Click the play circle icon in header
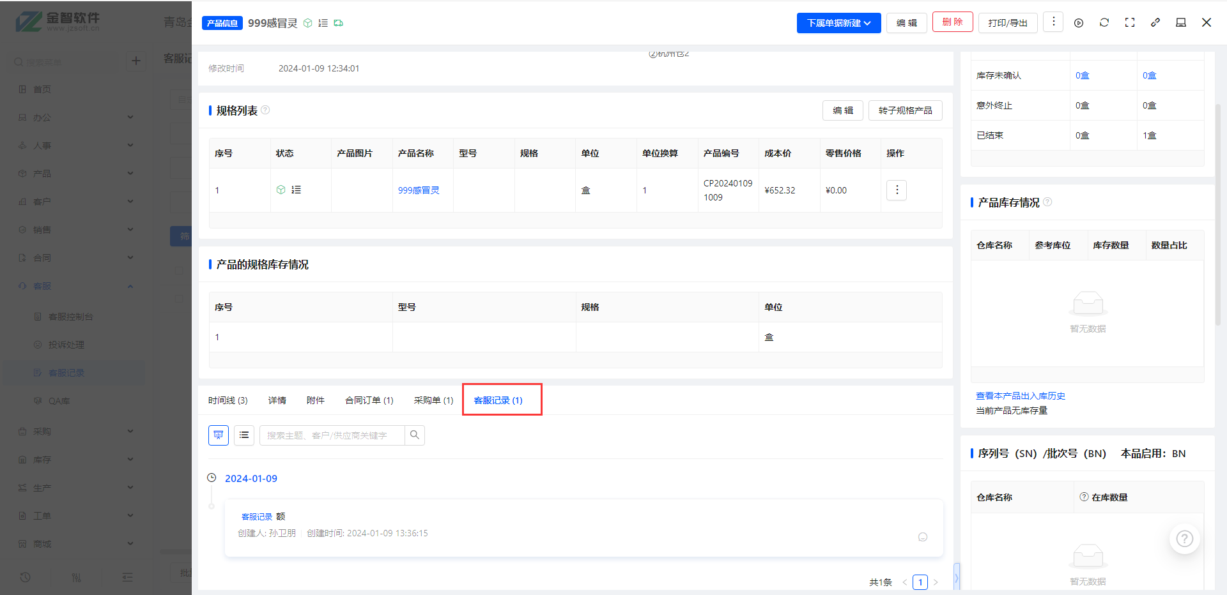Screen dimensions: 1227x595 pyautogui.click(x=1079, y=23)
